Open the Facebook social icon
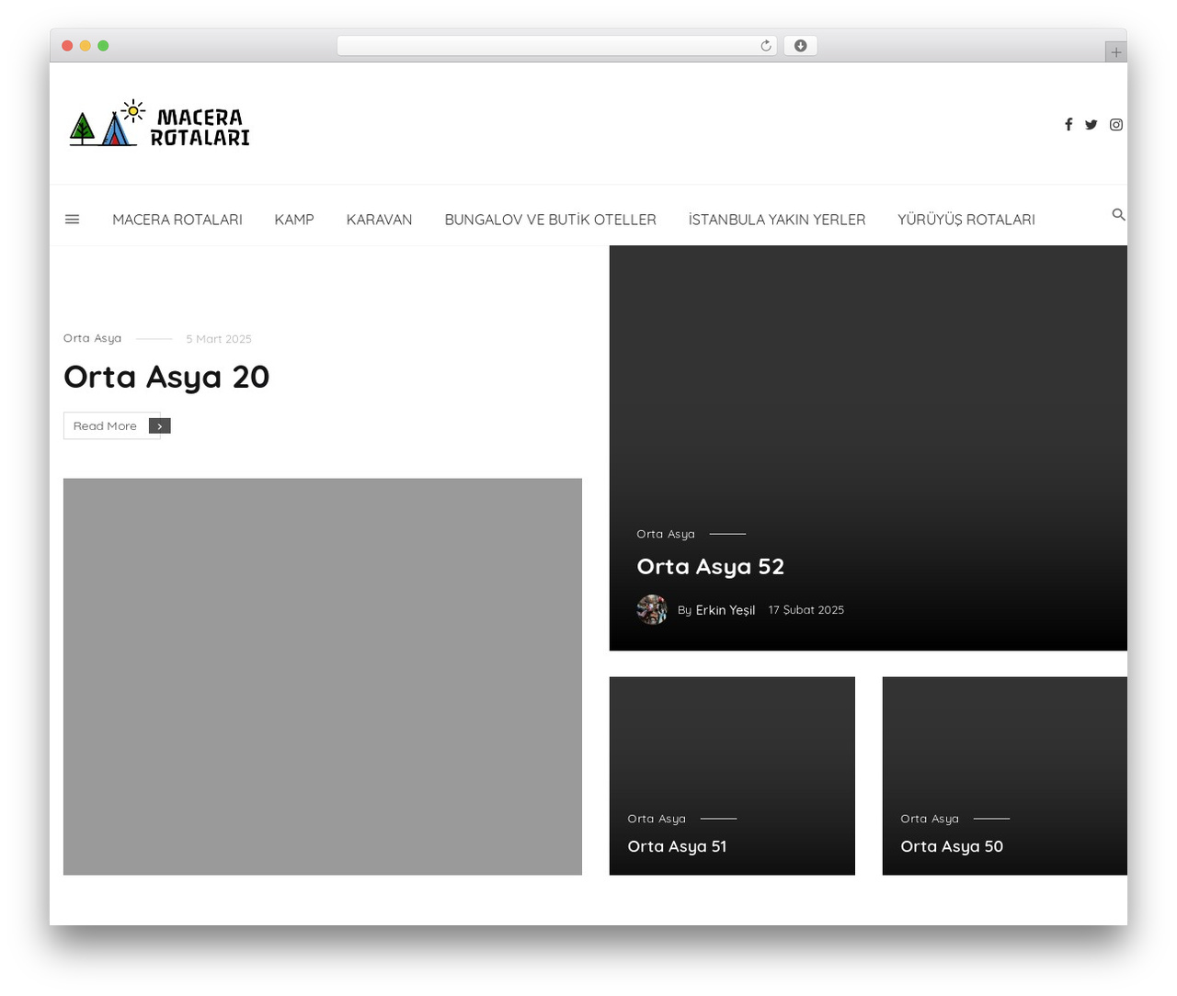Screen dimensions: 1177x996 click(1068, 125)
